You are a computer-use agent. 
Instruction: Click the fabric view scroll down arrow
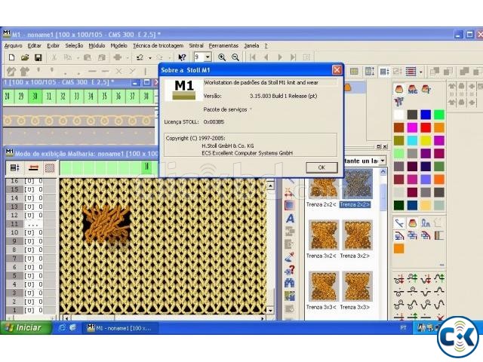[270, 310]
